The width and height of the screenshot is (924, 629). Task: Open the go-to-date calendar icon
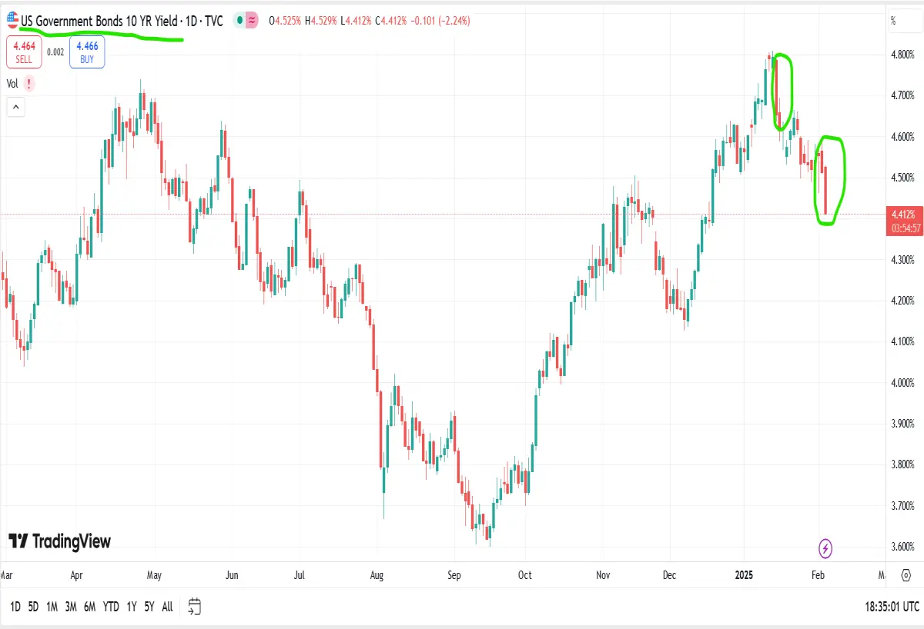click(195, 607)
